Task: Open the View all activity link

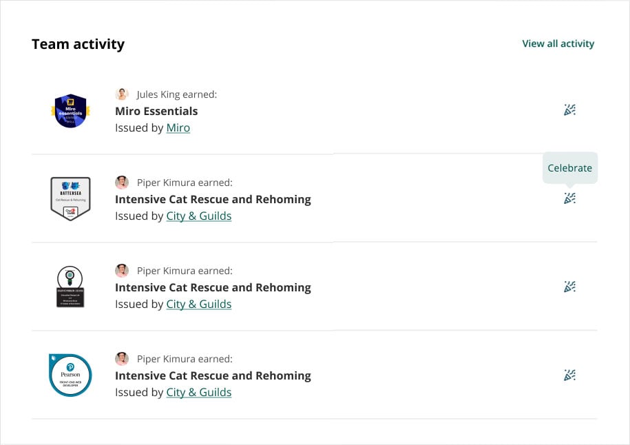Action: tap(558, 43)
